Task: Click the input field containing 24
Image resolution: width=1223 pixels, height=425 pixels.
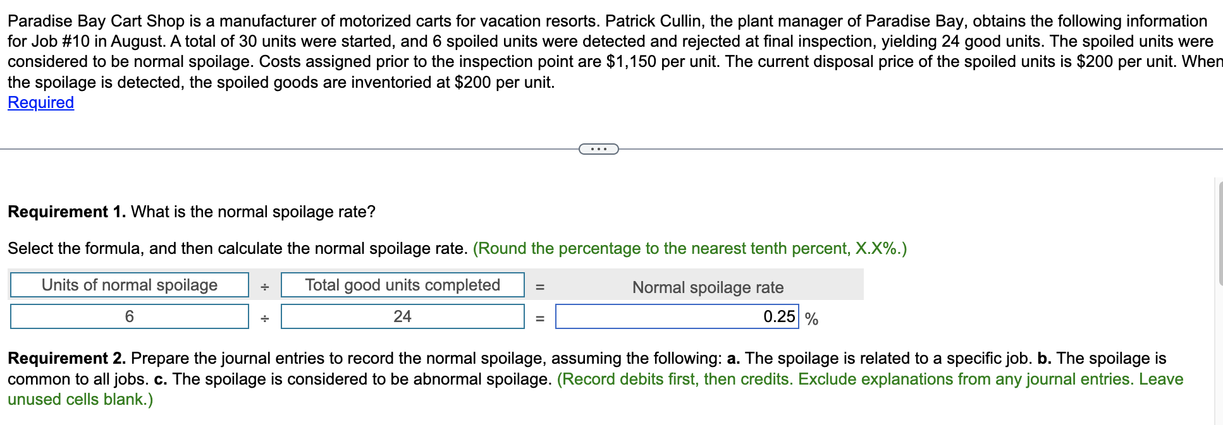Action: (x=403, y=316)
